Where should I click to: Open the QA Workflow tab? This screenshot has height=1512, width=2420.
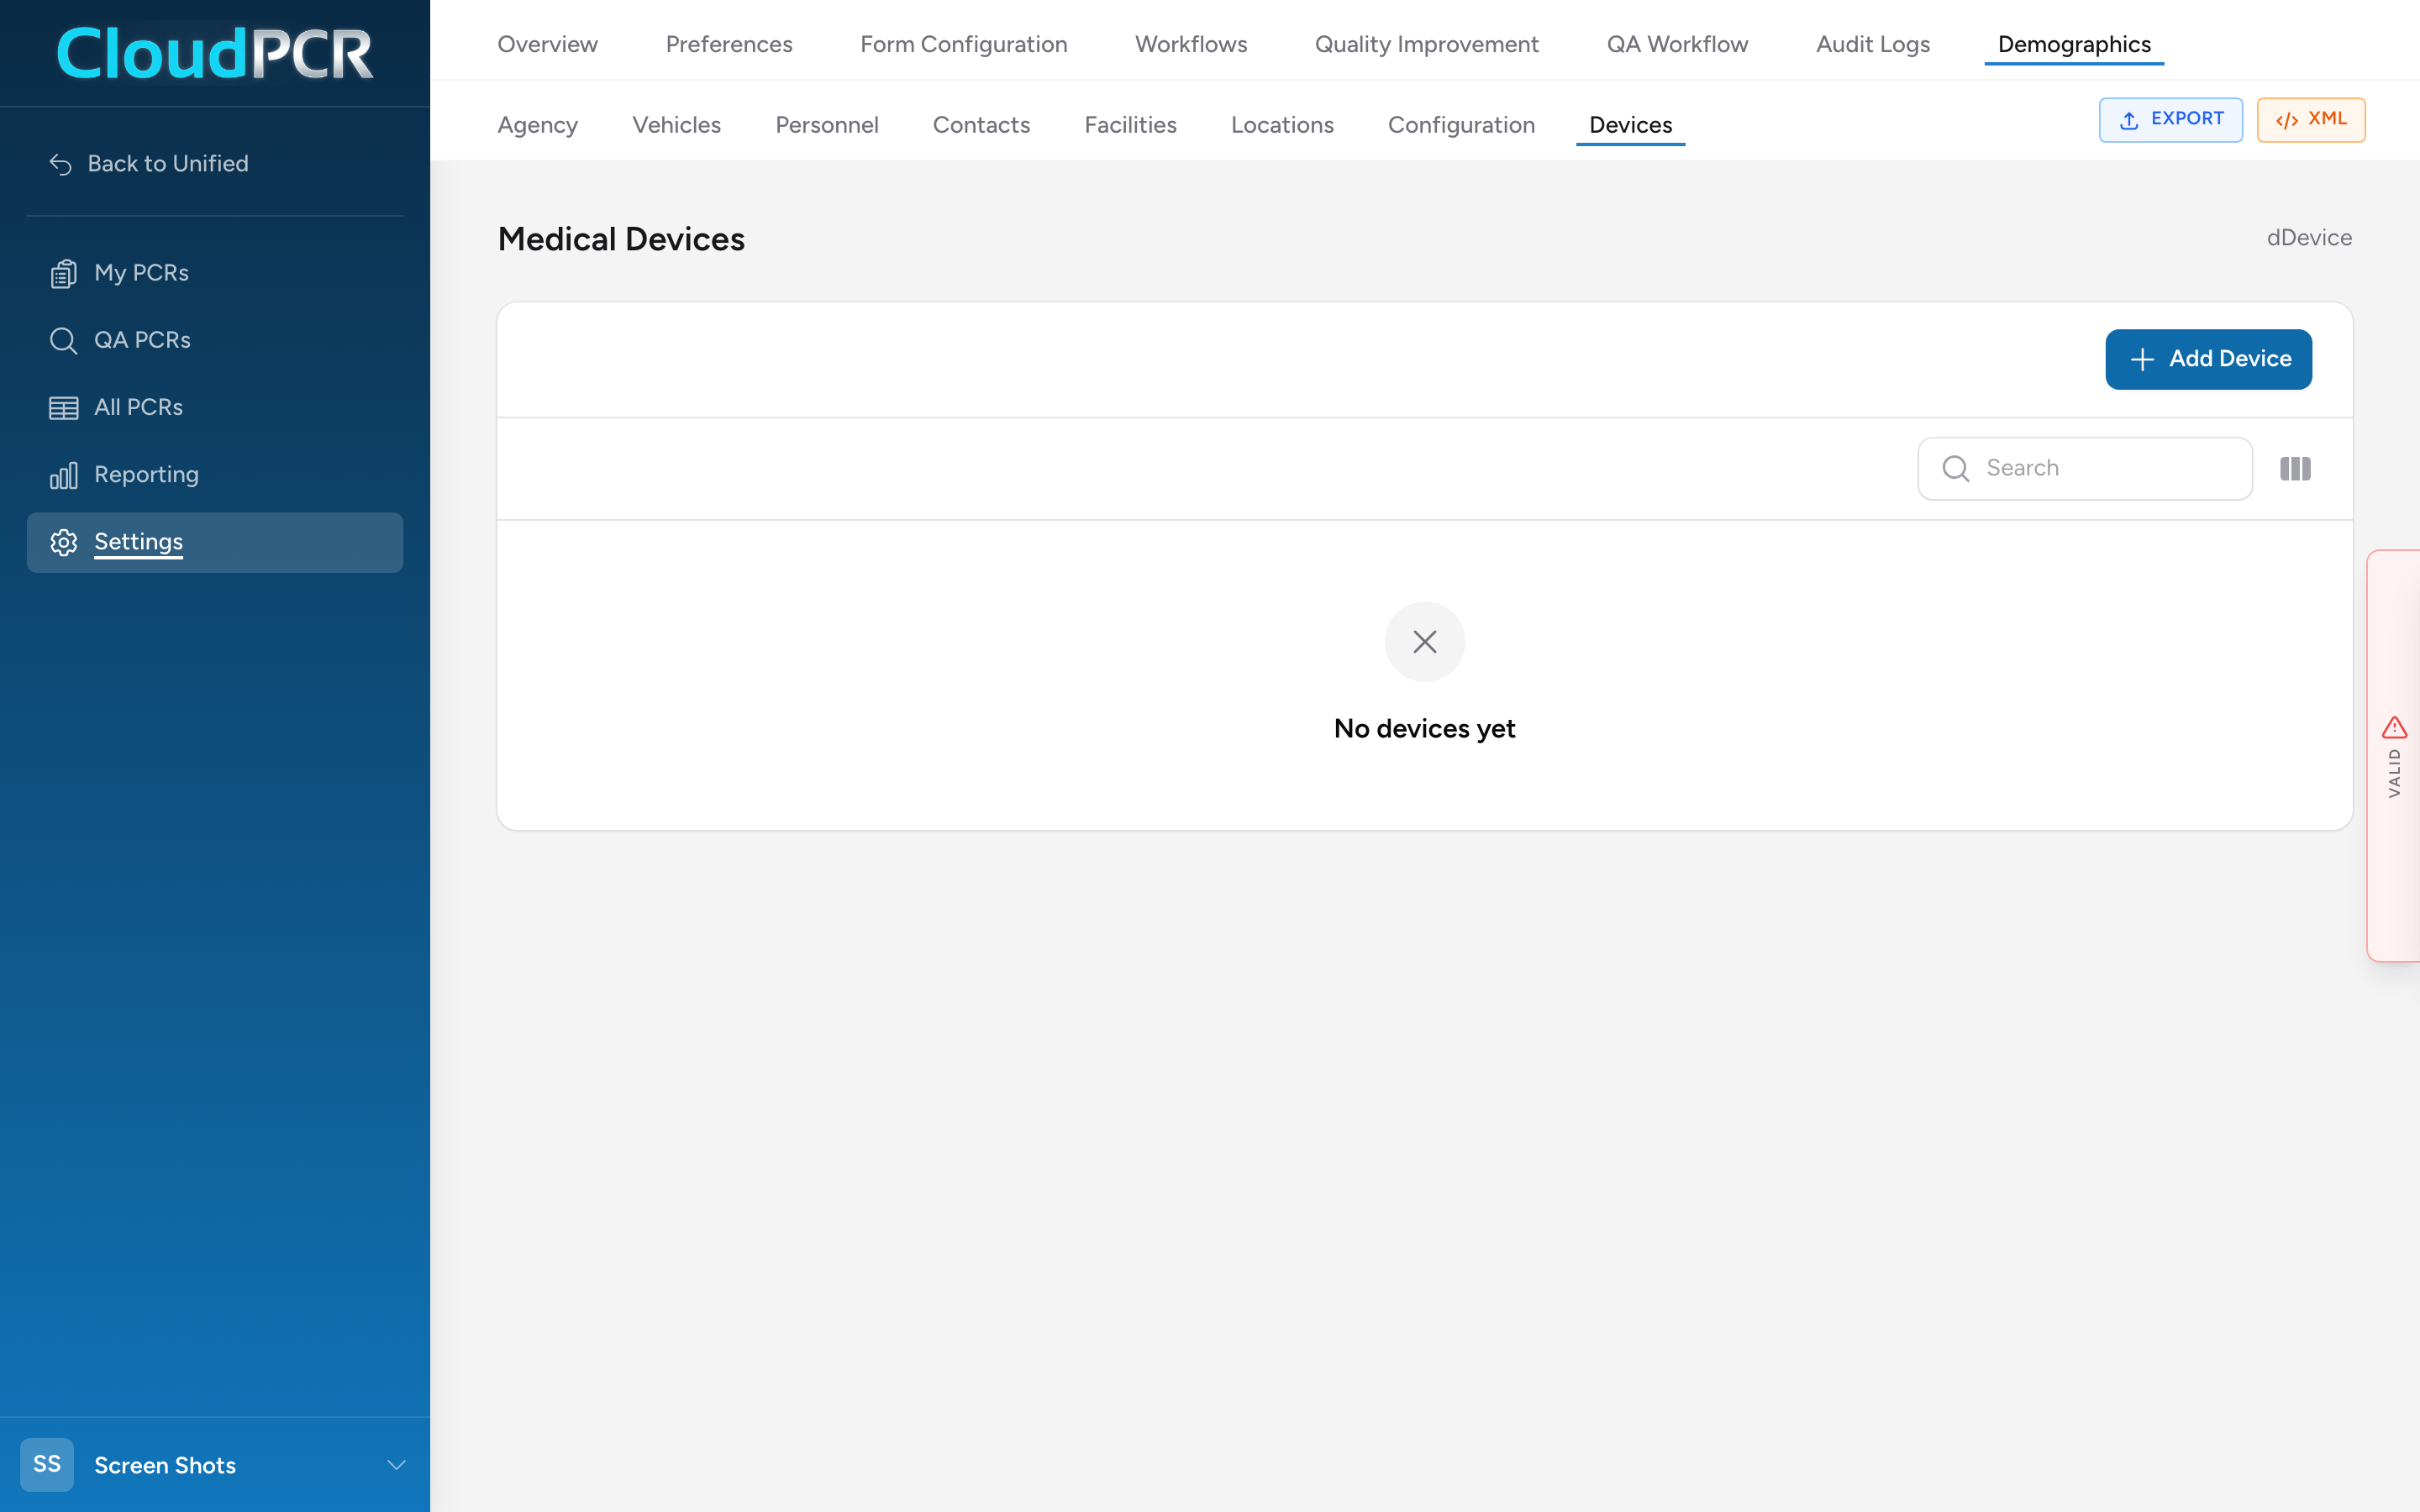(1677, 44)
